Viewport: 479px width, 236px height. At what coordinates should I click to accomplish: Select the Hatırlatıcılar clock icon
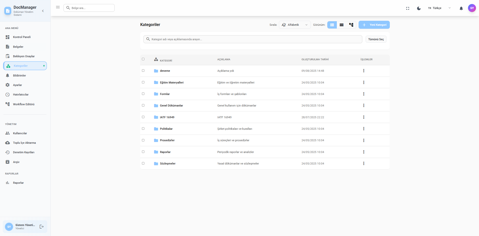coord(8,94)
